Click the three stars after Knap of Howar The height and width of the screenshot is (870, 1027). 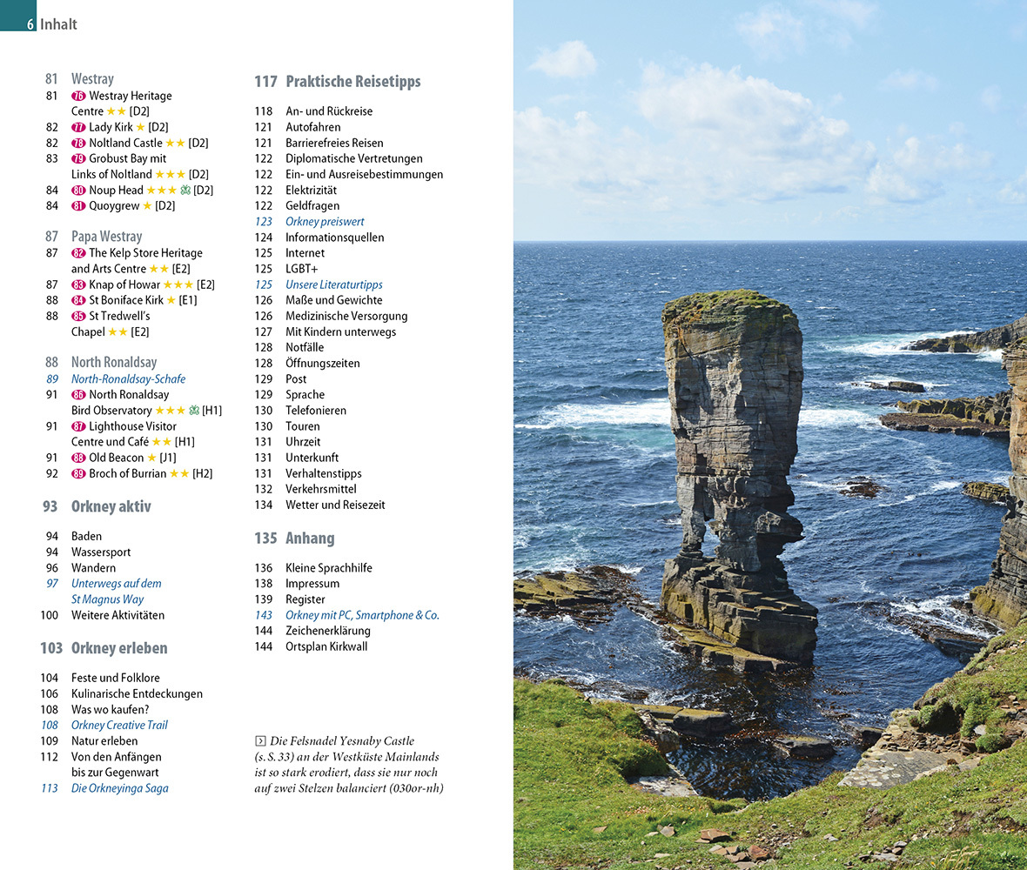click(x=178, y=284)
